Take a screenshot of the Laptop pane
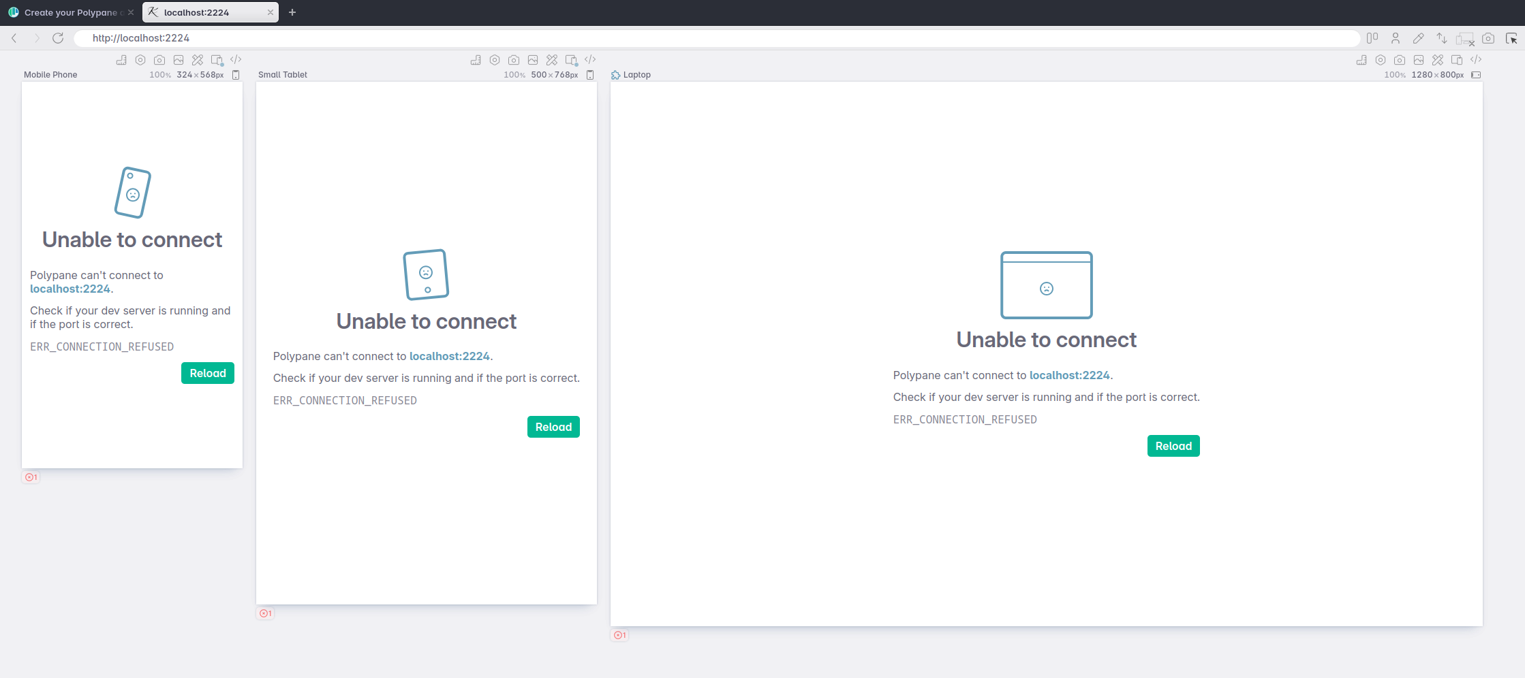Viewport: 1525px width, 678px height. click(x=1400, y=60)
